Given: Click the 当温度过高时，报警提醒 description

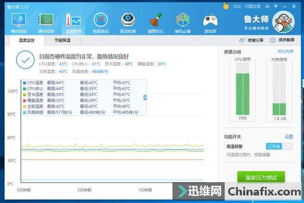Looking at the screenshot, I should pos(248,155).
